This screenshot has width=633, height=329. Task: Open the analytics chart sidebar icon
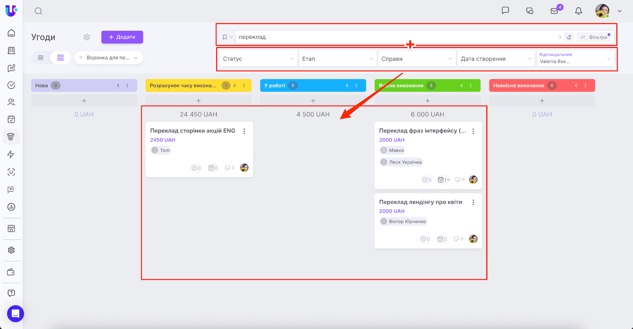pyautogui.click(x=11, y=207)
